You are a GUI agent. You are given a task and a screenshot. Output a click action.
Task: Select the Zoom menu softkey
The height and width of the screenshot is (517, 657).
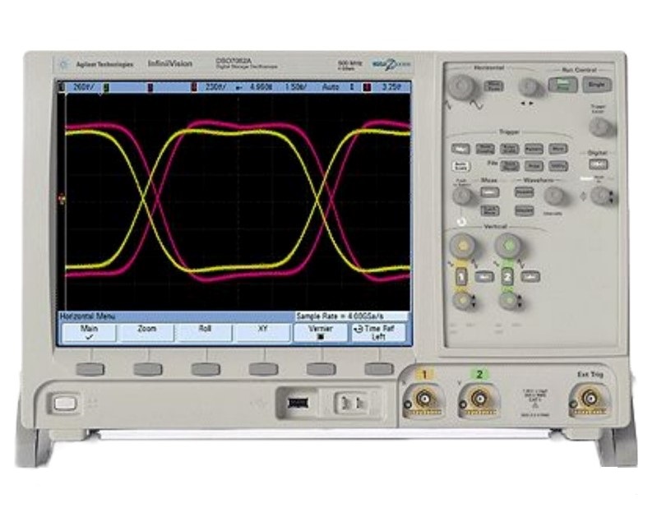pos(146,331)
